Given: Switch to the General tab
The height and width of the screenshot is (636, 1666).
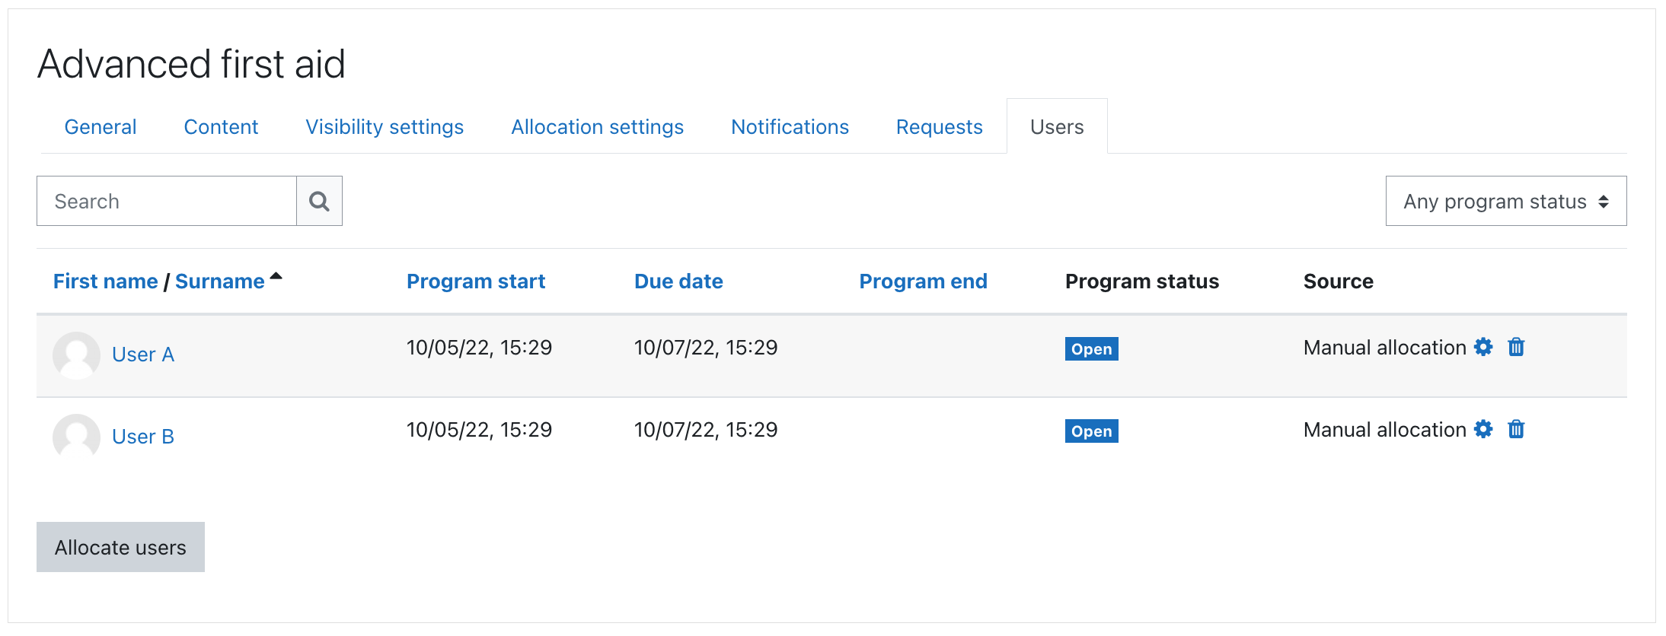Looking at the screenshot, I should tap(101, 127).
